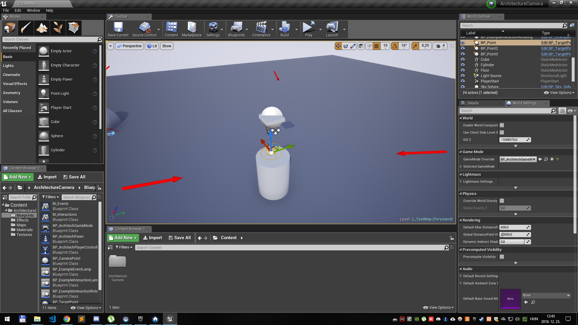
Task: Click the Source Control toolbar icon
Action: pos(144,29)
